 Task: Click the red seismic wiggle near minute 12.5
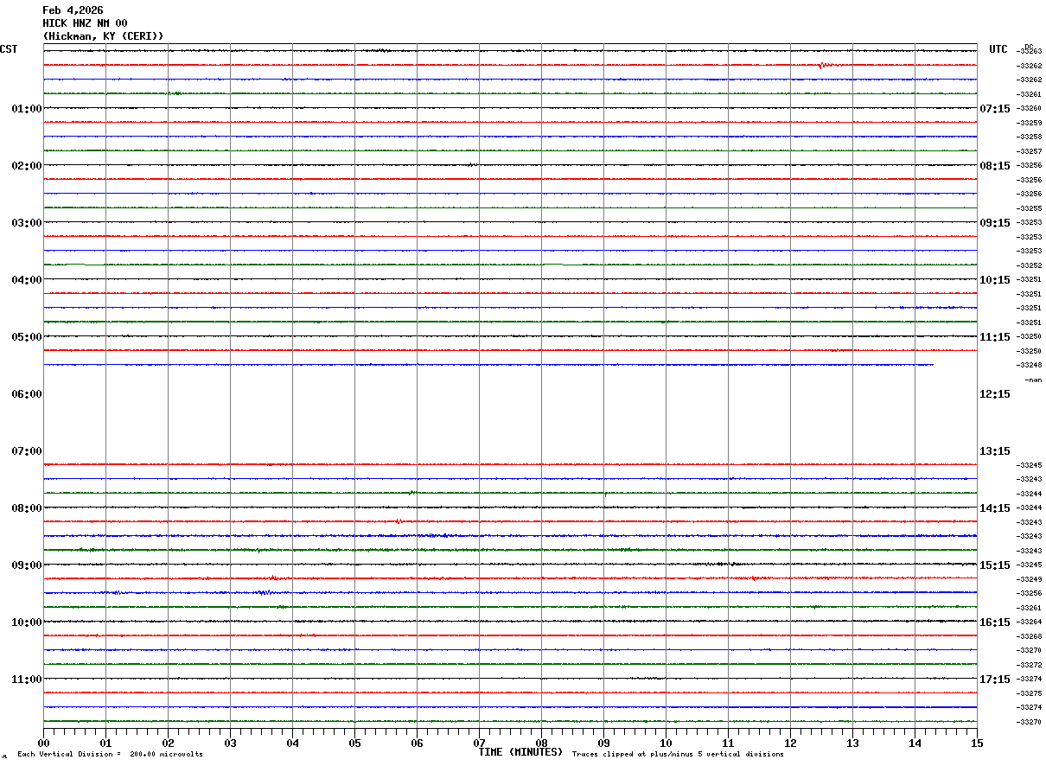[826, 65]
